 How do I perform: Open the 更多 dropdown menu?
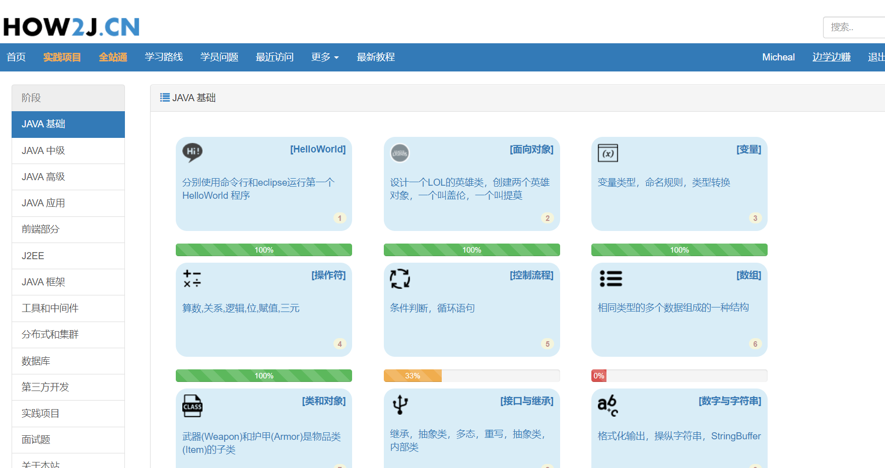pyautogui.click(x=325, y=57)
